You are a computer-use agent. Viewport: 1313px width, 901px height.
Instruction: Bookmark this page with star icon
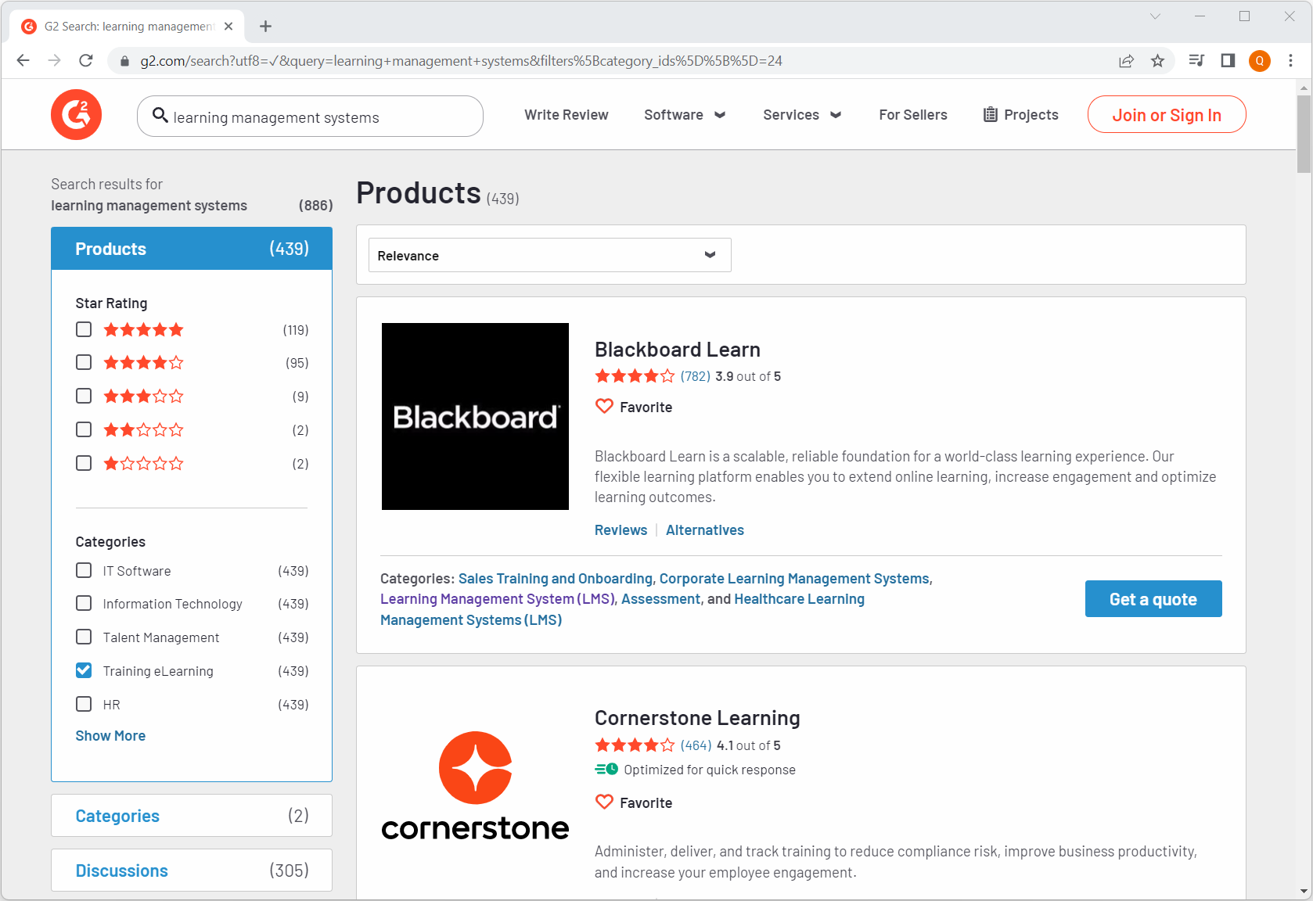[1157, 61]
